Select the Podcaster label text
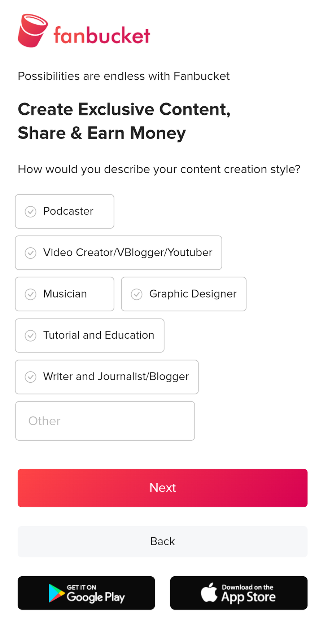The width and height of the screenshot is (332, 625). pyautogui.click(x=68, y=211)
